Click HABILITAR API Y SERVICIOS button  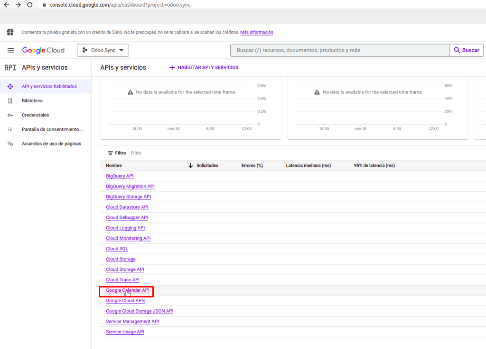point(204,67)
